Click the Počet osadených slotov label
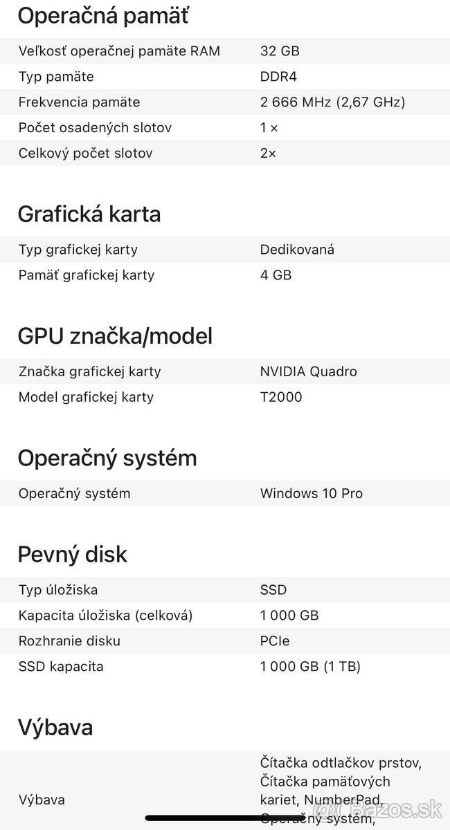This screenshot has width=450, height=830. pos(95,127)
